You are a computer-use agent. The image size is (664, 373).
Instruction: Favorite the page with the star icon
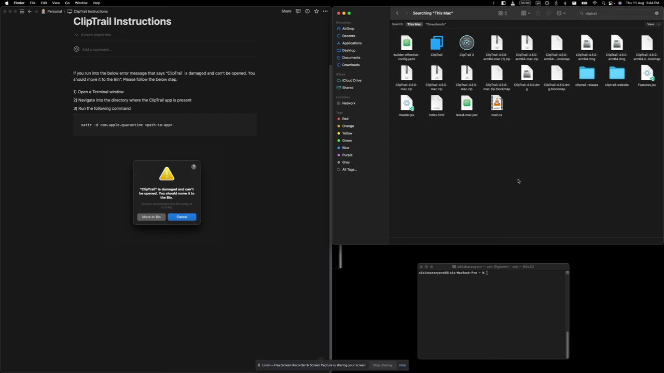(x=316, y=11)
